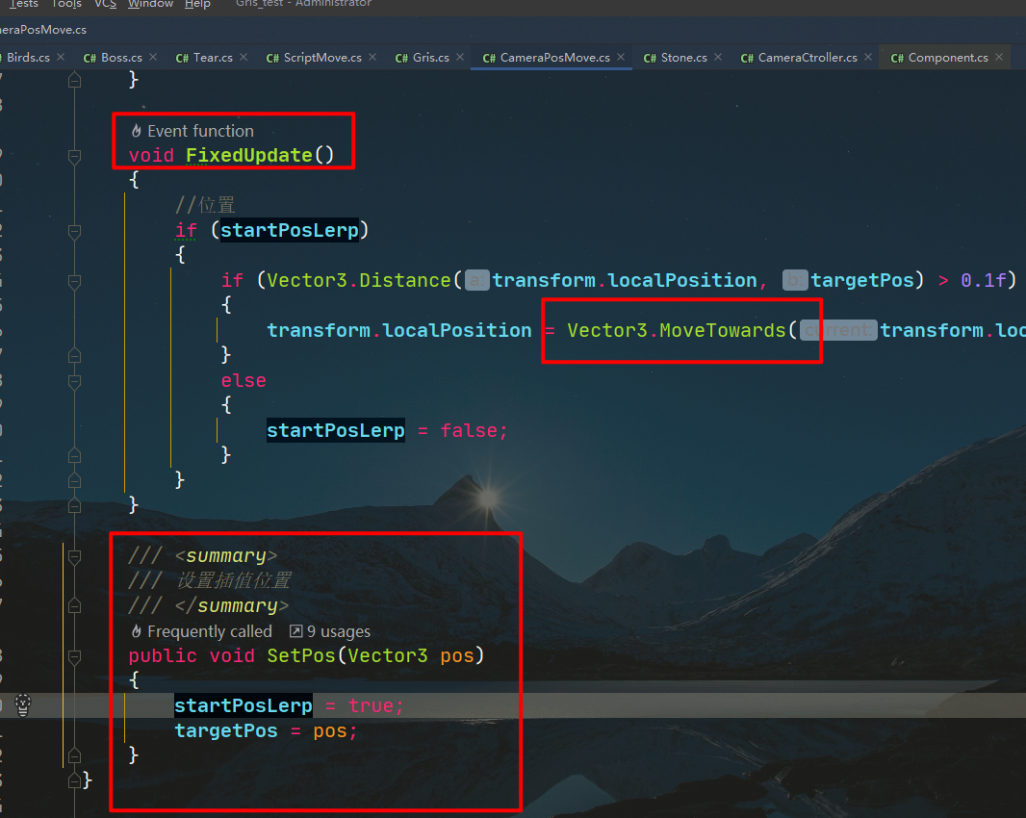Click the flame icon beside Event function
Image resolution: width=1026 pixels, height=818 pixels.
click(x=137, y=131)
